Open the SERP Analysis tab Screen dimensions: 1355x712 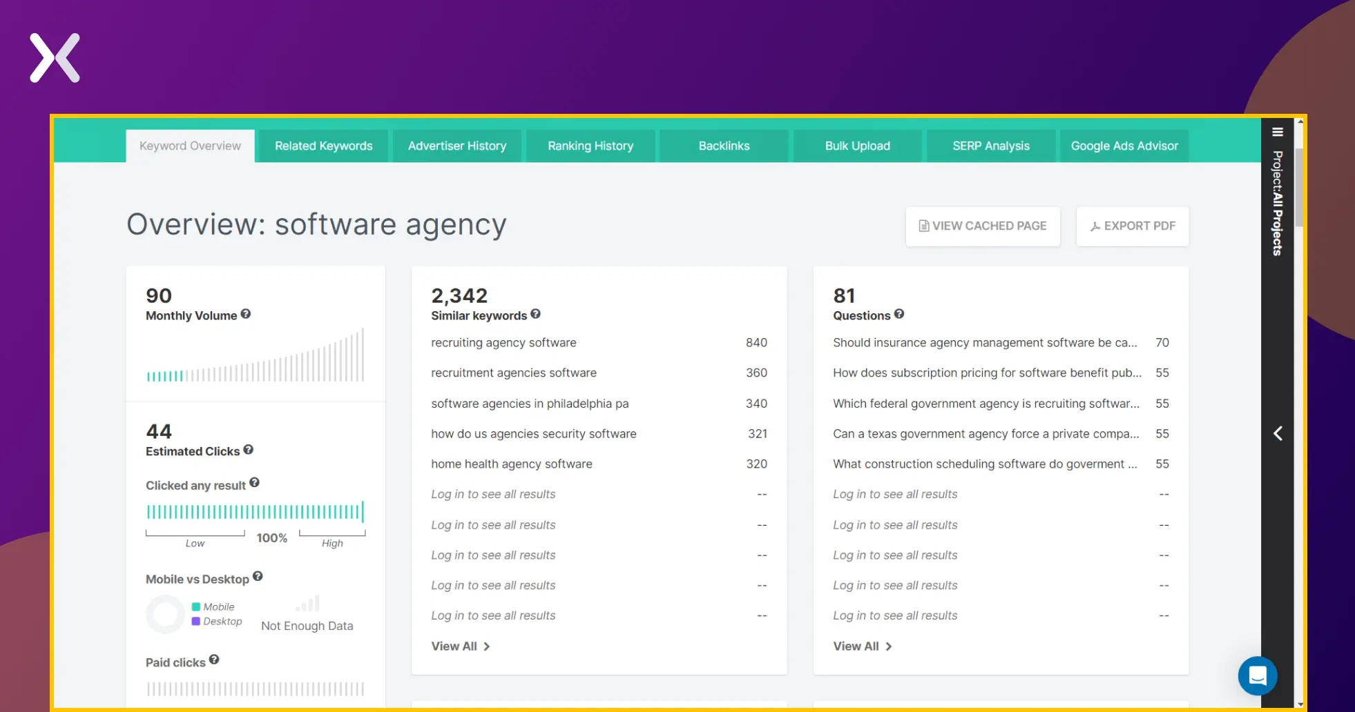[x=990, y=146]
